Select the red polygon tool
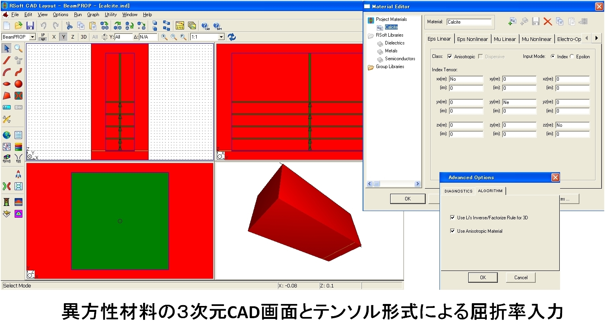Screen dimensions: 605x328 point(7,96)
